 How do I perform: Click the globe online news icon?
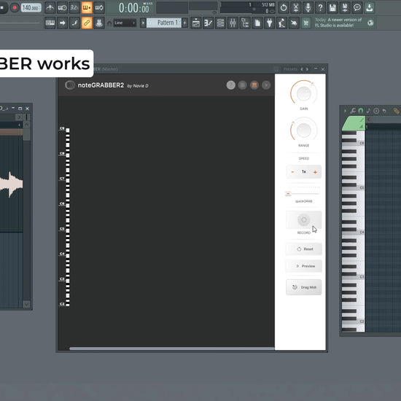tap(370, 23)
